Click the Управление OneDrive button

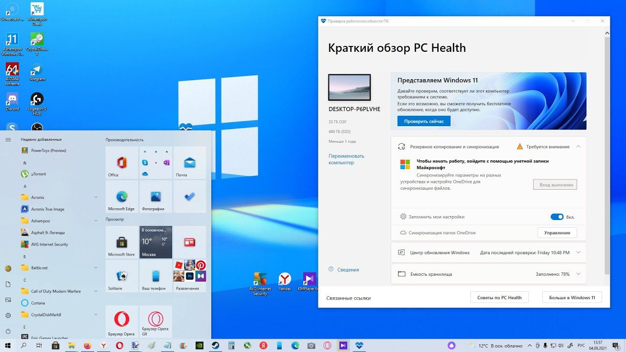(557, 233)
